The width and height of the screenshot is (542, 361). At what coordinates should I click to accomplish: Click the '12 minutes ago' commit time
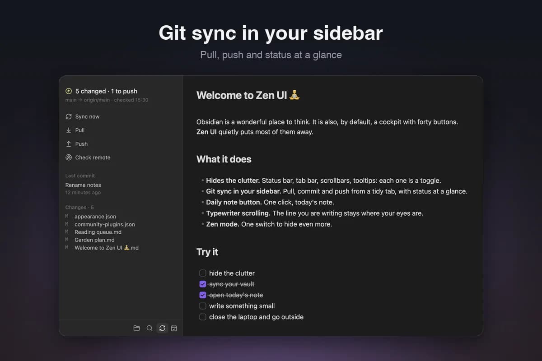click(83, 193)
